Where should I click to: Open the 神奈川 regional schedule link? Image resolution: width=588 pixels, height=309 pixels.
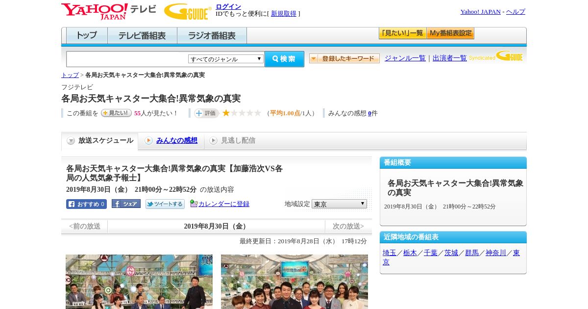click(x=496, y=253)
